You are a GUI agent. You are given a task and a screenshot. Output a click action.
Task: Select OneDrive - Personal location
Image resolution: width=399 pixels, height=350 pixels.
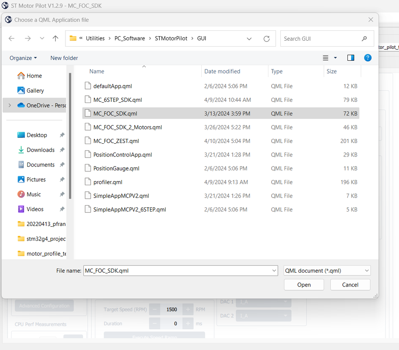42,105
